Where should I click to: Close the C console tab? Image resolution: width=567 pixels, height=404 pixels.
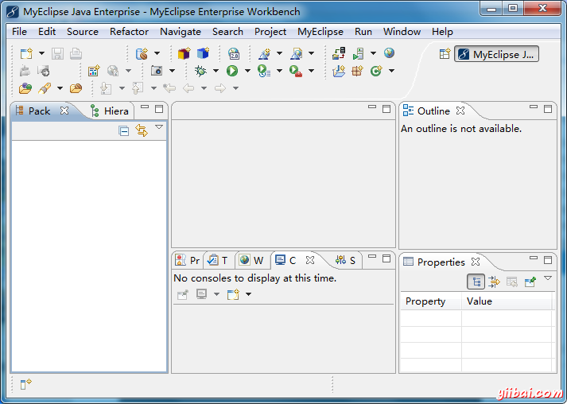[x=310, y=260]
